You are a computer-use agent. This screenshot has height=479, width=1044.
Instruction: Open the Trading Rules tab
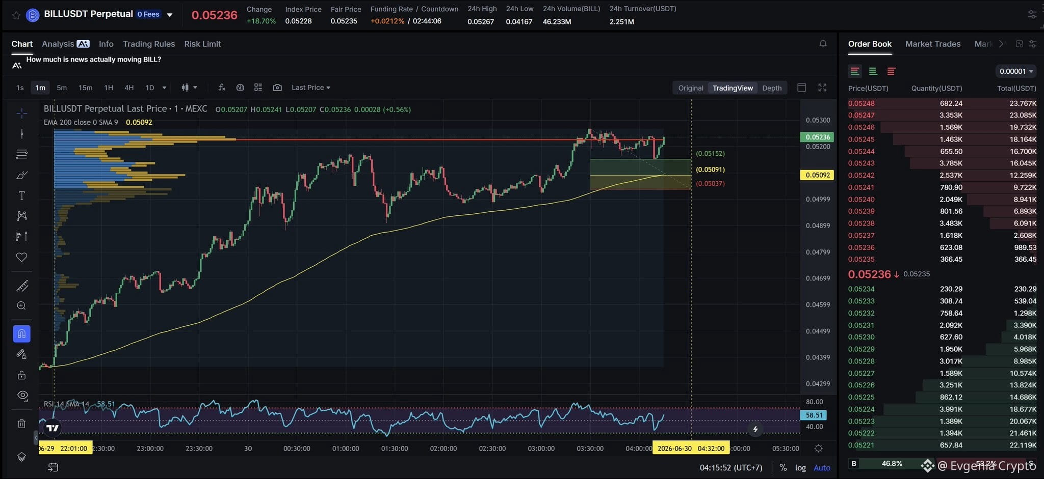click(149, 44)
